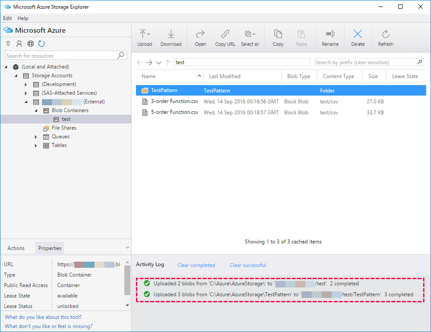Image resolution: width=431 pixels, height=332 pixels.
Task: Collapse the (Local and Attached) node
Action: coord(6,67)
